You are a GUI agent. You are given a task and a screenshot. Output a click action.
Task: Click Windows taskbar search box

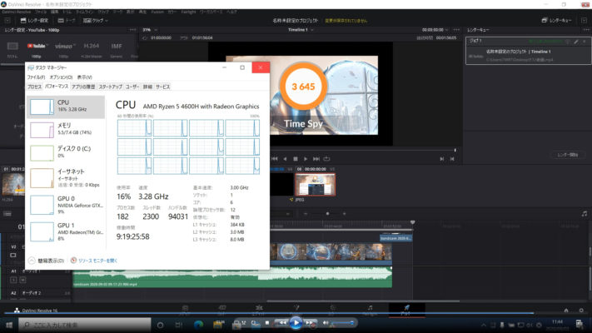click(85, 325)
